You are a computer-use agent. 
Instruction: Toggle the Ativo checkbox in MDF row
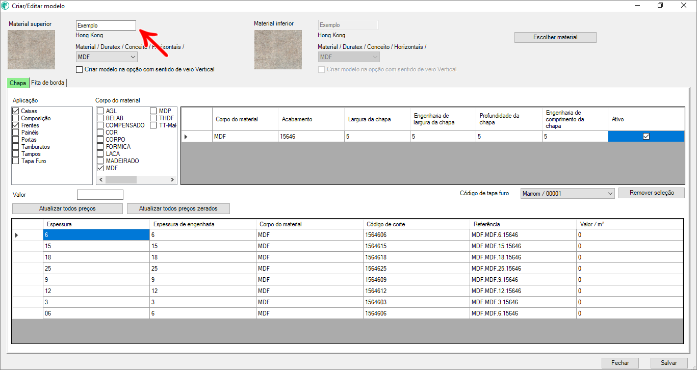pyautogui.click(x=646, y=136)
